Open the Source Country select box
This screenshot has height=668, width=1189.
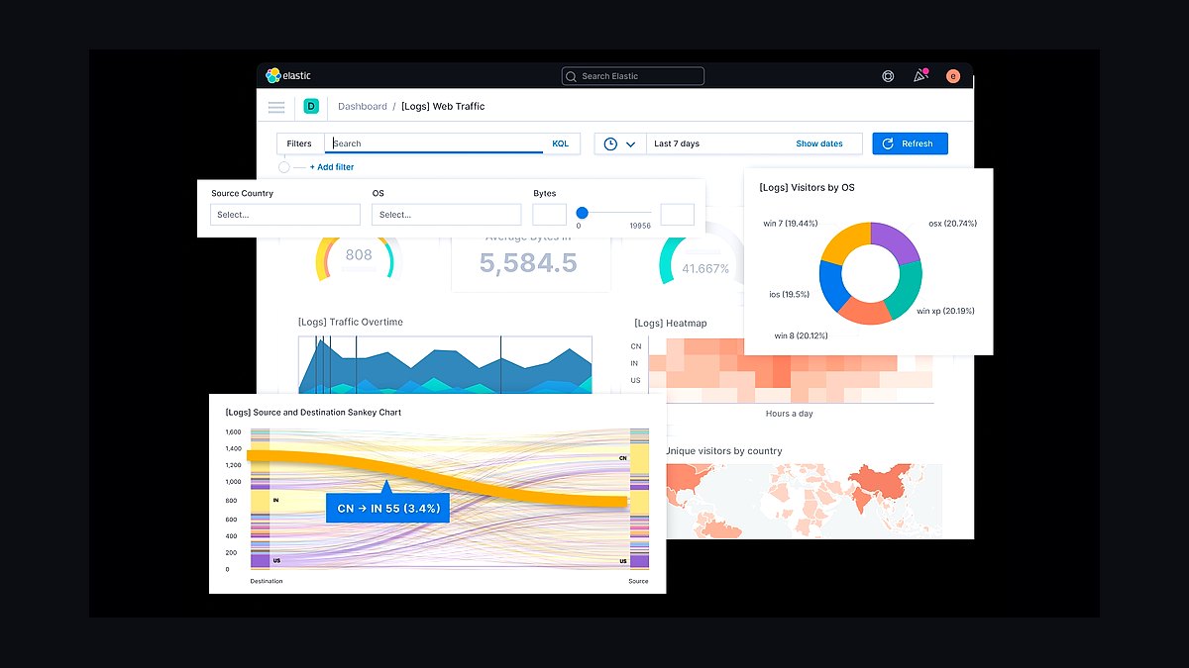click(286, 215)
